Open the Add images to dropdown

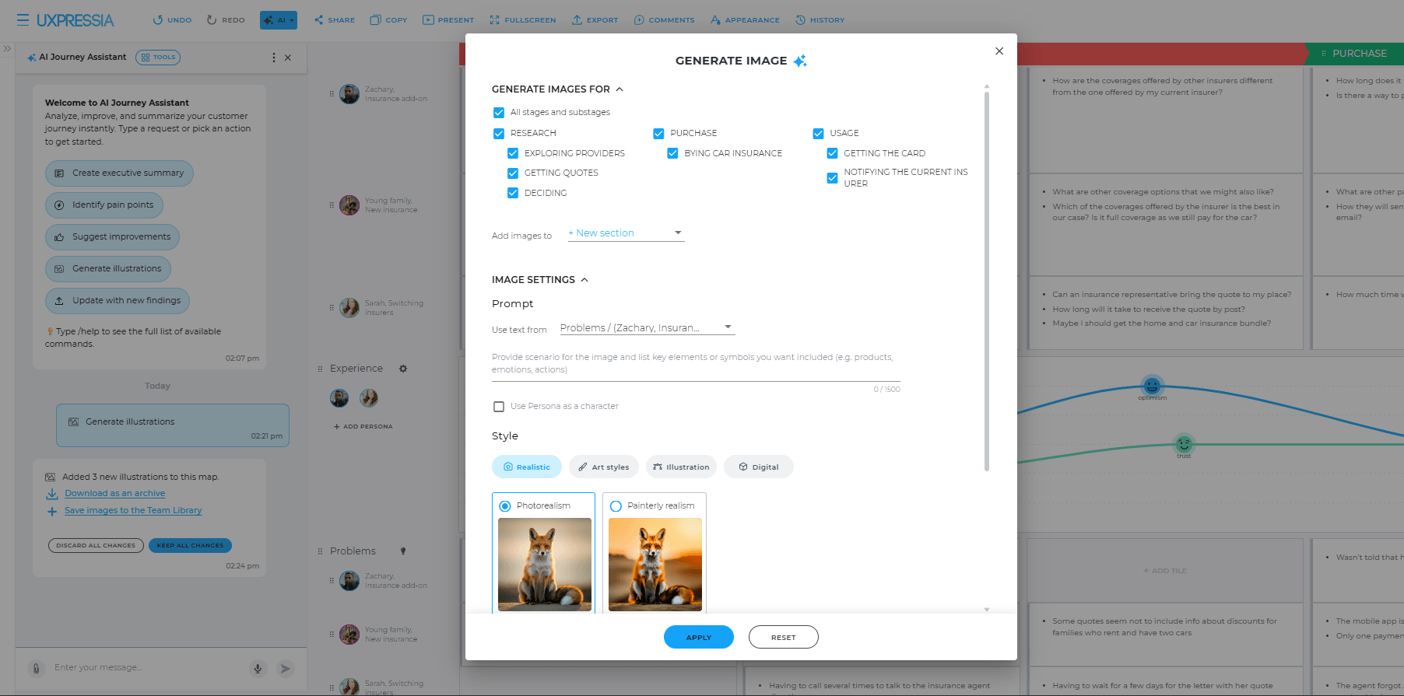coord(626,233)
